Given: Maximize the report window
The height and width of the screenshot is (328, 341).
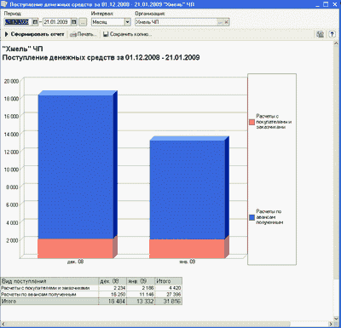Looking at the screenshot, I should click(x=326, y=4).
